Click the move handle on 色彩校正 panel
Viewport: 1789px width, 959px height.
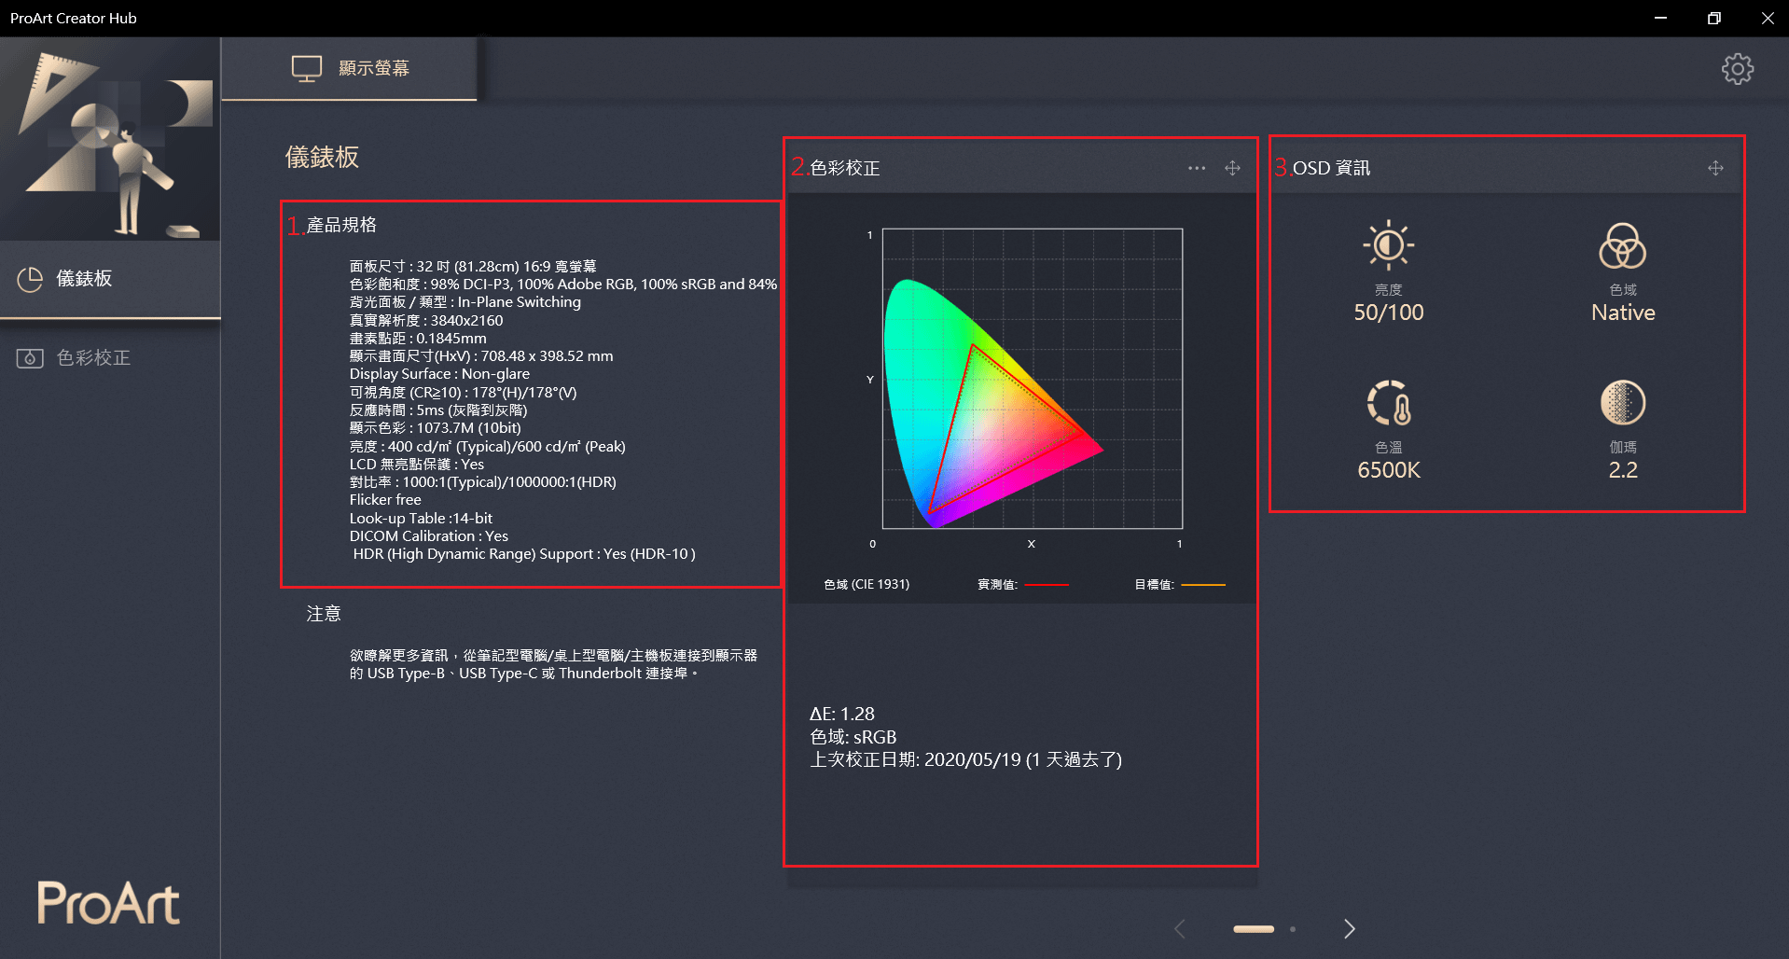1232,168
